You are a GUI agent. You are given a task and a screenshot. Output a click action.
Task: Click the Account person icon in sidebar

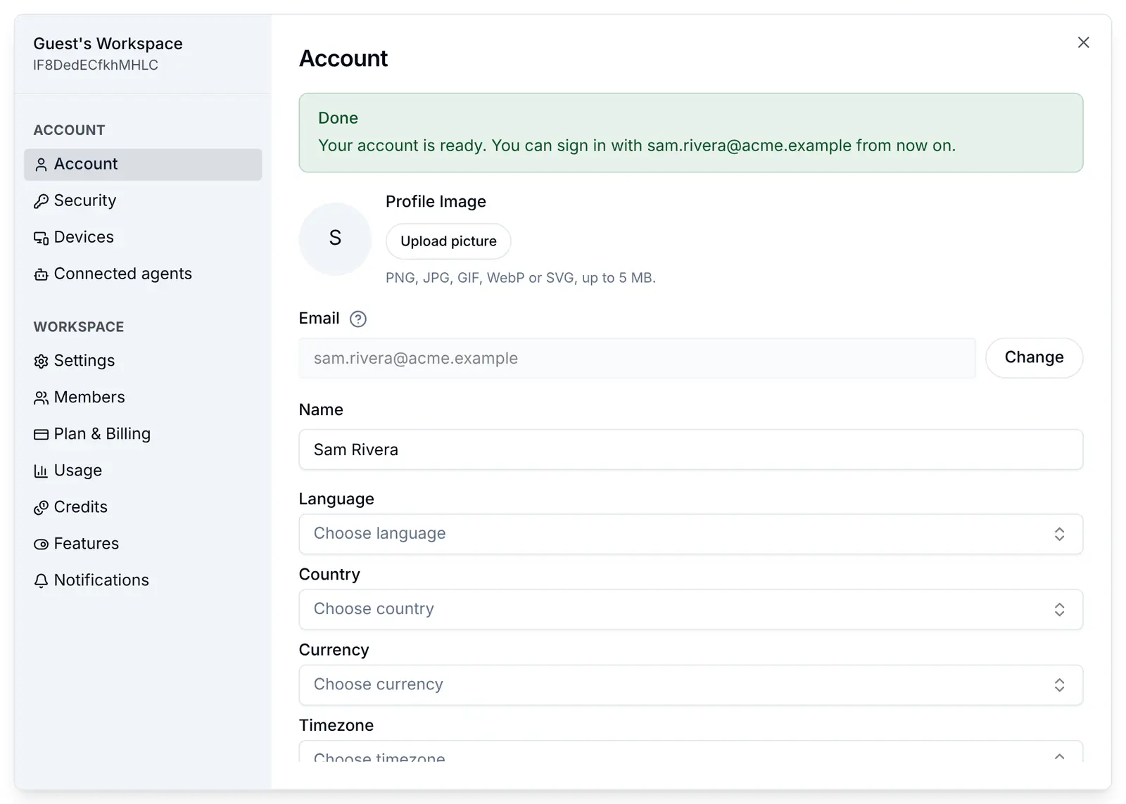pos(41,165)
